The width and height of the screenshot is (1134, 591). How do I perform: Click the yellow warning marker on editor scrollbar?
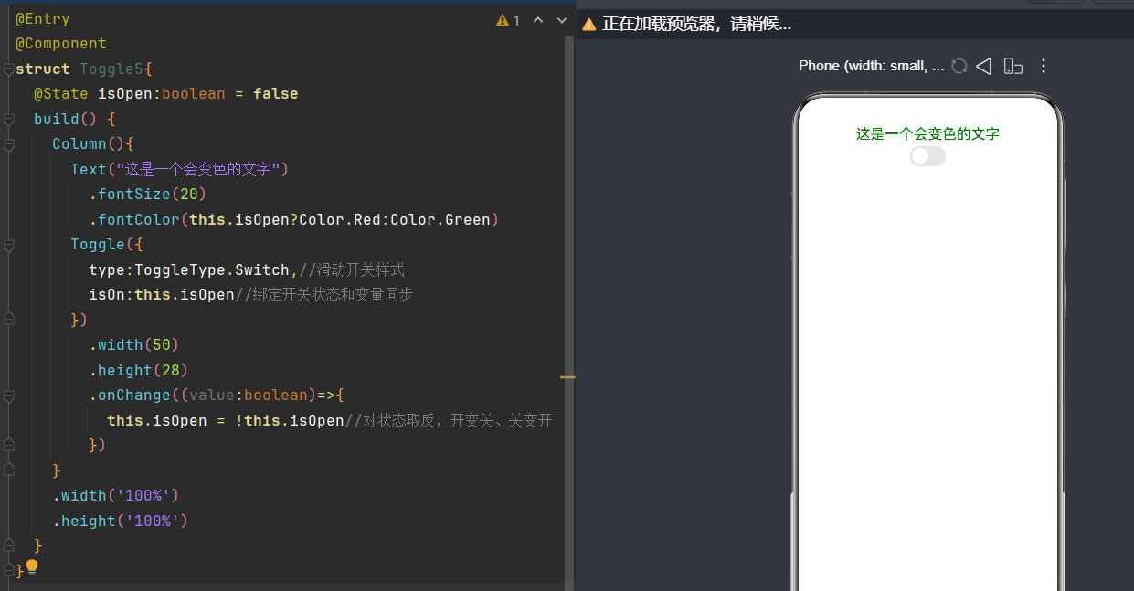(x=567, y=376)
